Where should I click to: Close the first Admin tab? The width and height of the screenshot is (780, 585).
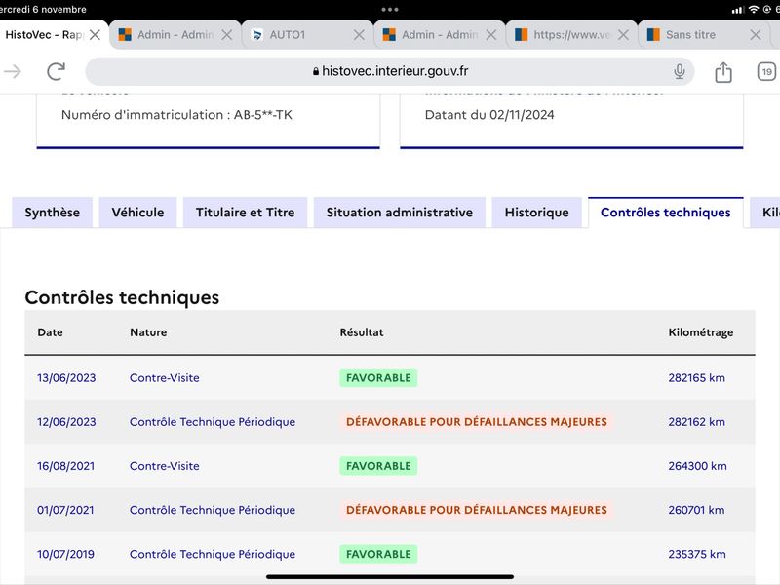(227, 35)
